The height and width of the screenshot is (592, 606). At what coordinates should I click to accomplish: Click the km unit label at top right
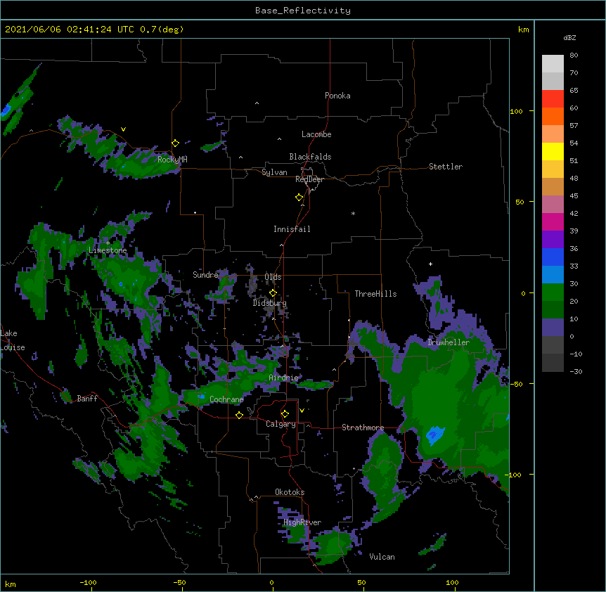coord(524,30)
